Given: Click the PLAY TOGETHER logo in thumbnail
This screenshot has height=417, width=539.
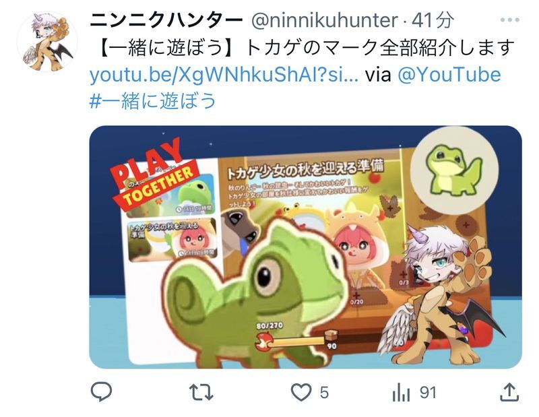Looking at the screenshot, I should tap(155, 174).
